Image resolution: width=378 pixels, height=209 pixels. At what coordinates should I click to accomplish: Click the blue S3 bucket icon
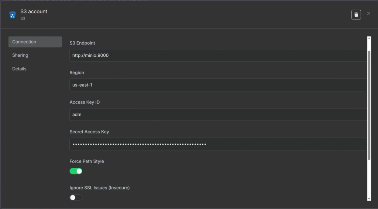coord(13,15)
